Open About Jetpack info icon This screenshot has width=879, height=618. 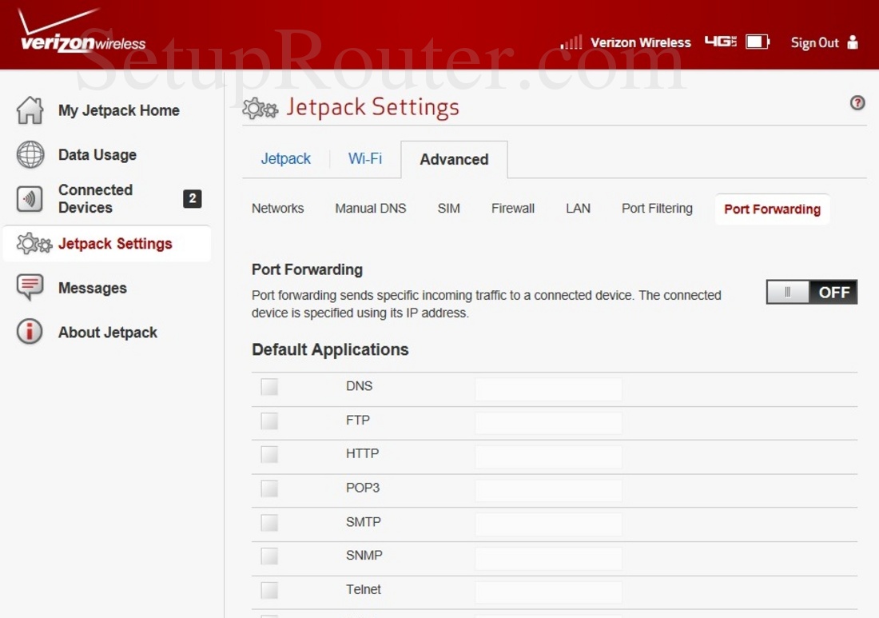[x=30, y=332]
